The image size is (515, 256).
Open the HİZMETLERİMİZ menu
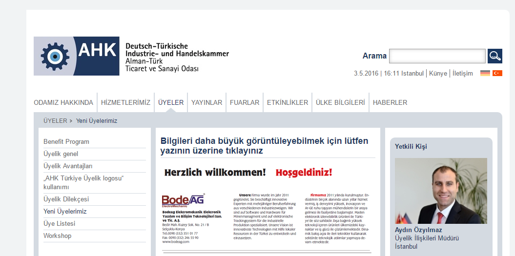[125, 102]
